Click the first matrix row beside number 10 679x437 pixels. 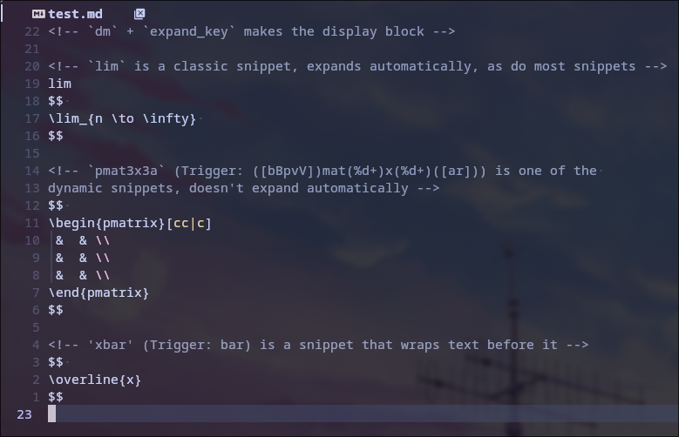tap(83, 240)
